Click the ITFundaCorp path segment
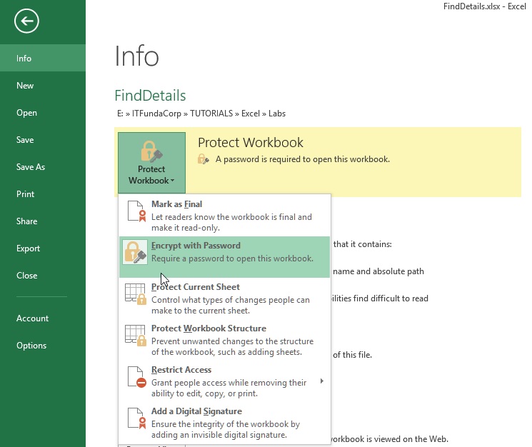The width and height of the screenshot is (532, 447). coord(156,114)
